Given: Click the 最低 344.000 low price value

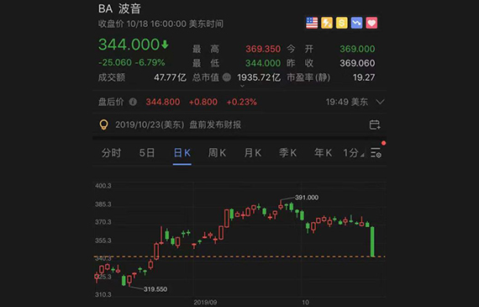Looking at the screenshot, I should pyautogui.click(x=263, y=63).
